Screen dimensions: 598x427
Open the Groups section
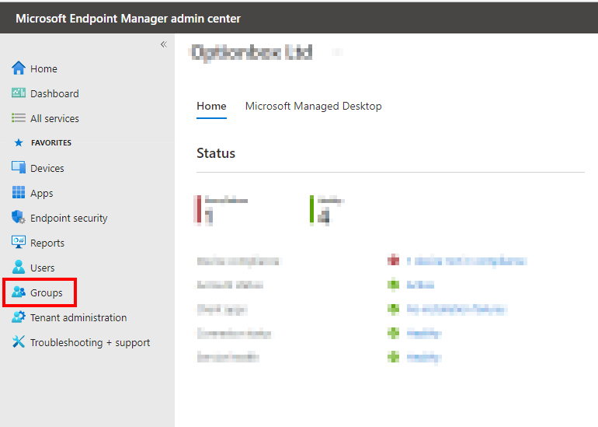(x=46, y=292)
